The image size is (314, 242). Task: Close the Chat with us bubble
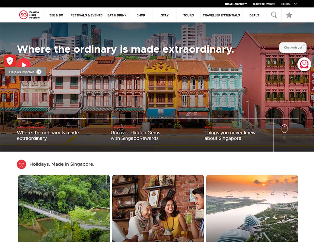304,45
